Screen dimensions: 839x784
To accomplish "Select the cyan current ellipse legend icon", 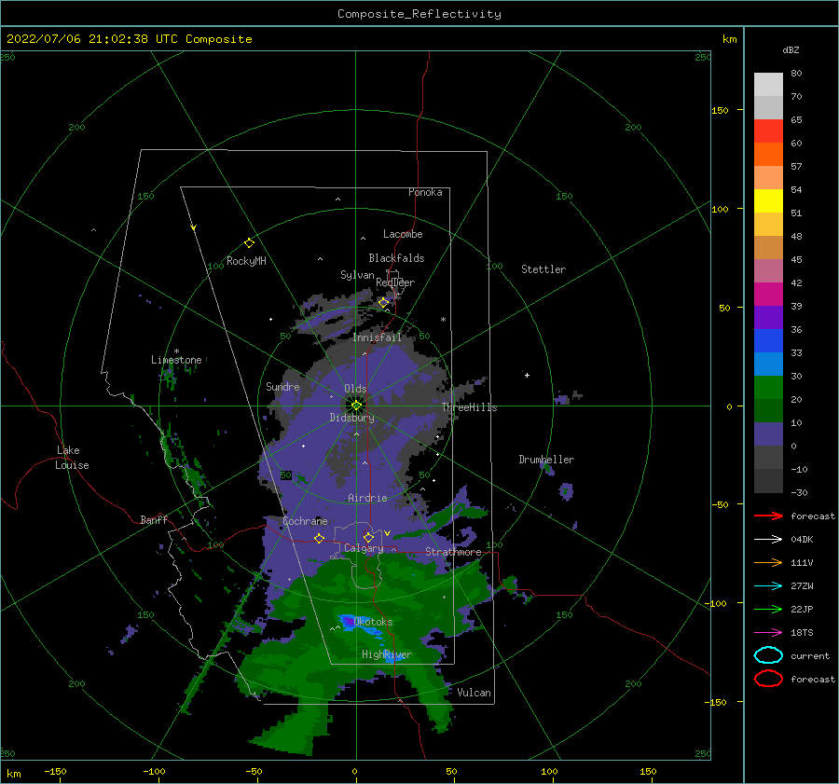I will [768, 655].
